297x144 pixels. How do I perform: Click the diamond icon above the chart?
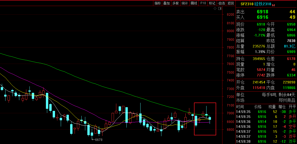pyautogui.click(x=215, y=9)
